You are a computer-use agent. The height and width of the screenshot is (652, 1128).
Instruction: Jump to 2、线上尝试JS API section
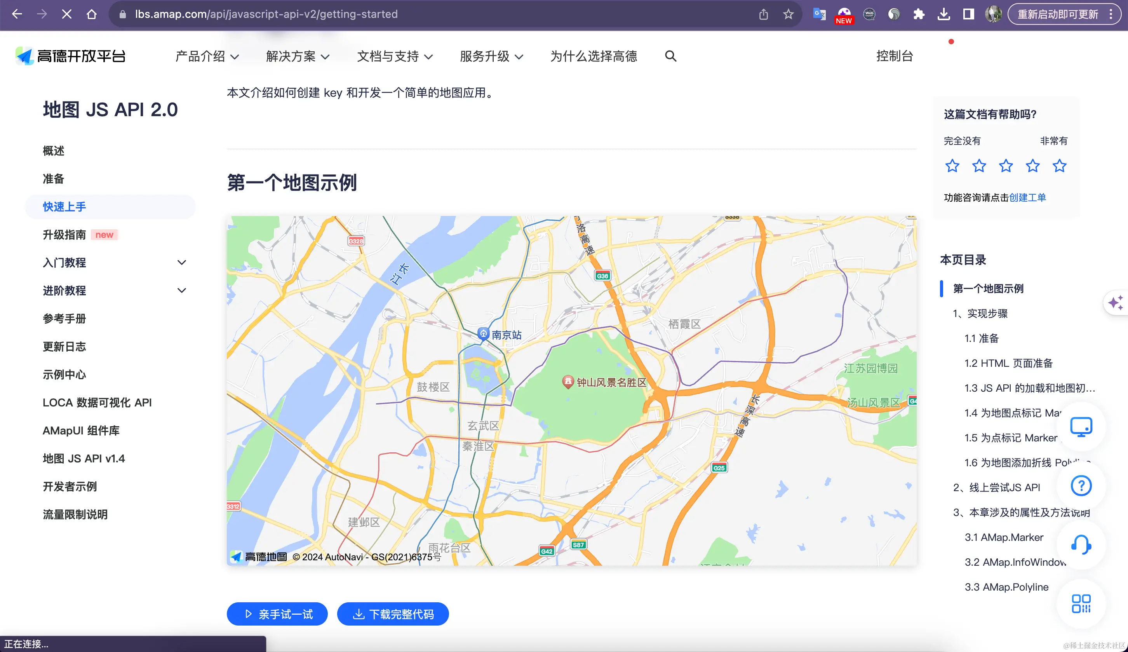coord(996,488)
